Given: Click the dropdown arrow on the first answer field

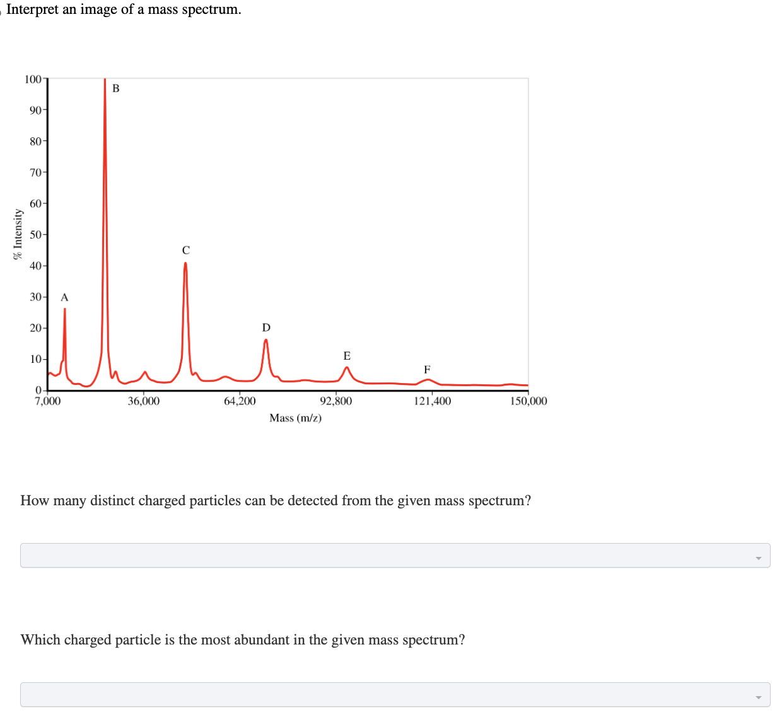Looking at the screenshot, I should (x=760, y=556).
